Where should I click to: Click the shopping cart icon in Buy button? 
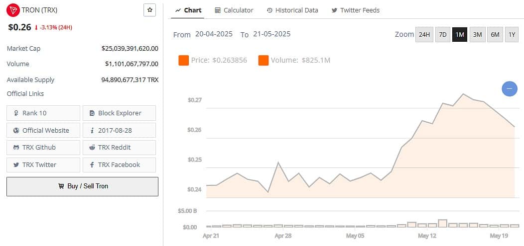[61, 186]
